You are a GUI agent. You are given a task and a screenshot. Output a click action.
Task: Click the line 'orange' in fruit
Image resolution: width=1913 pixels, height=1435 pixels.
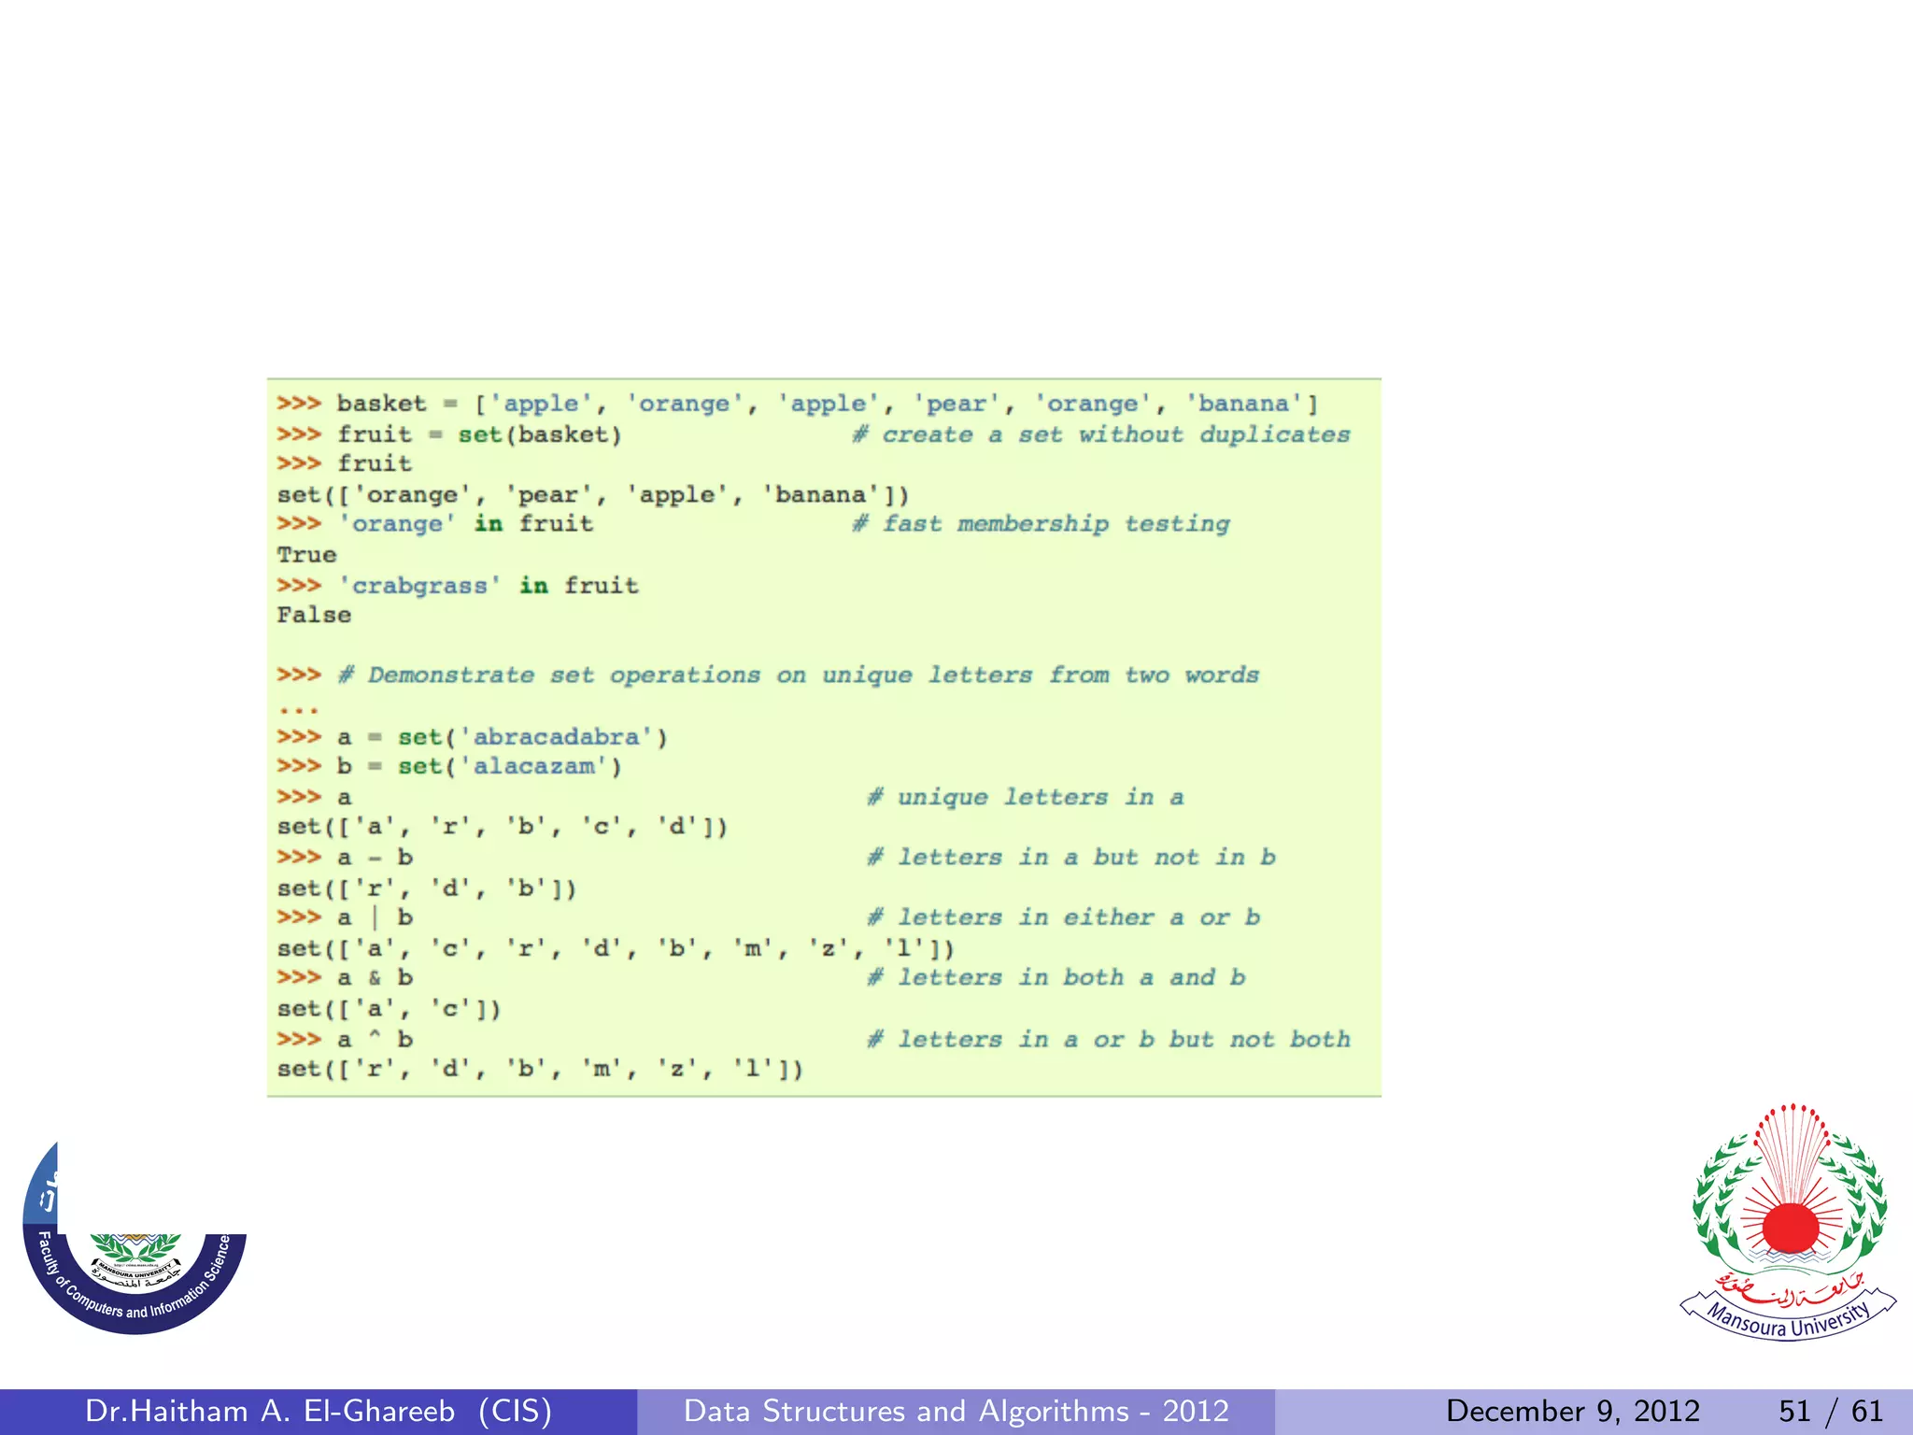434,523
